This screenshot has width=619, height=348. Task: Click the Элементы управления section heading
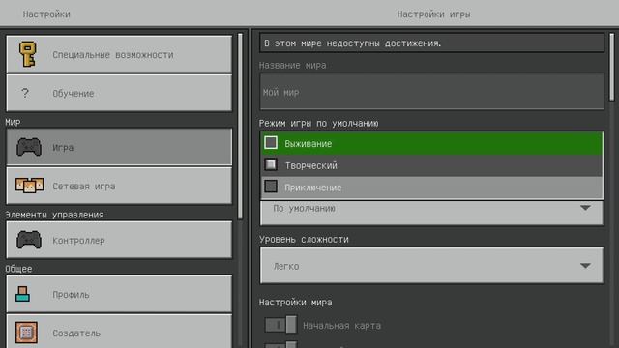(54, 215)
